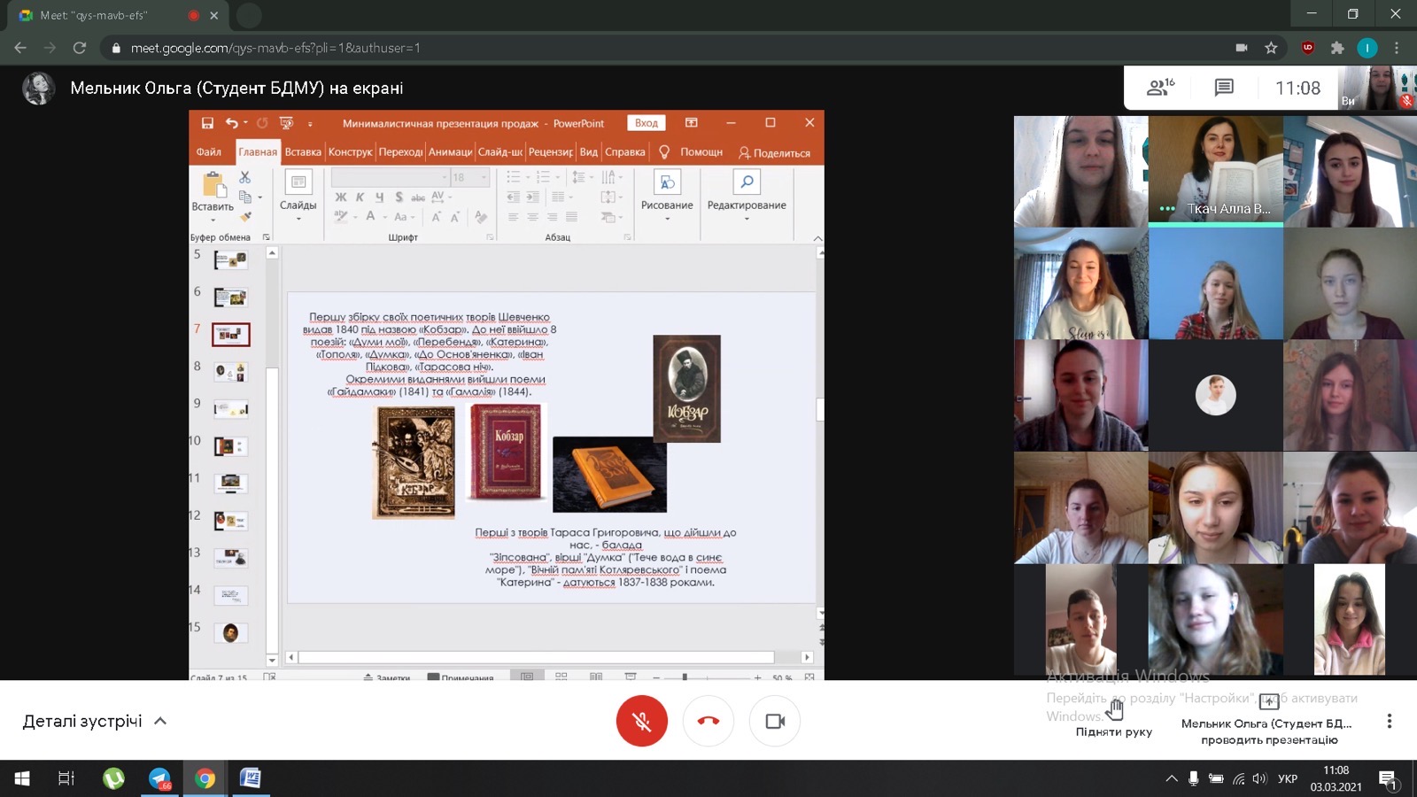1417x797 pixels.
Task: Open change case Aa dropdown
Action: [404, 217]
